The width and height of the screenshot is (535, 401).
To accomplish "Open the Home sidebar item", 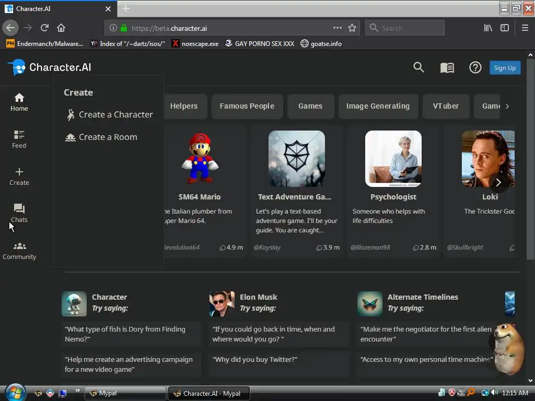I will click(19, 102).
